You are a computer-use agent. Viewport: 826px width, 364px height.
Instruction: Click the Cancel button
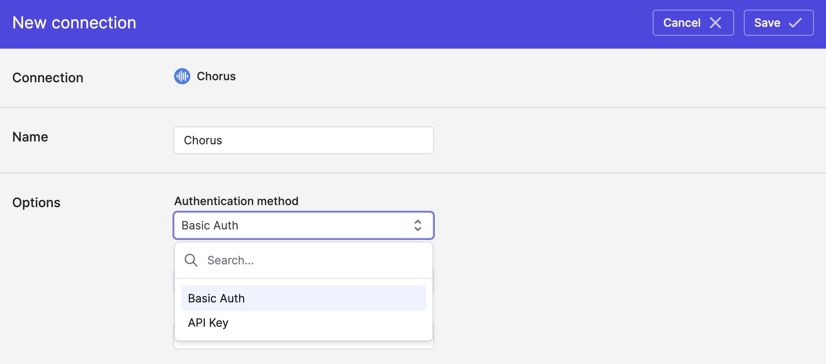pos(693,23)
